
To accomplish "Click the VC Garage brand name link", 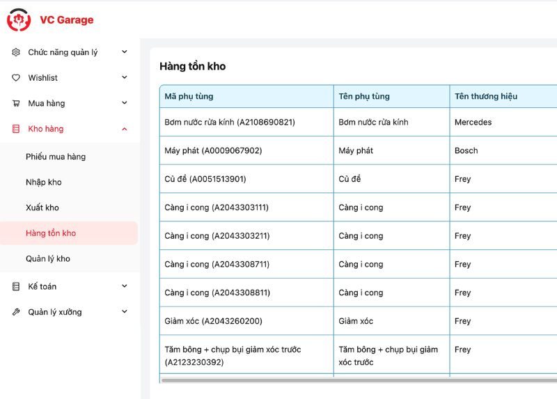I will [66, 20].
